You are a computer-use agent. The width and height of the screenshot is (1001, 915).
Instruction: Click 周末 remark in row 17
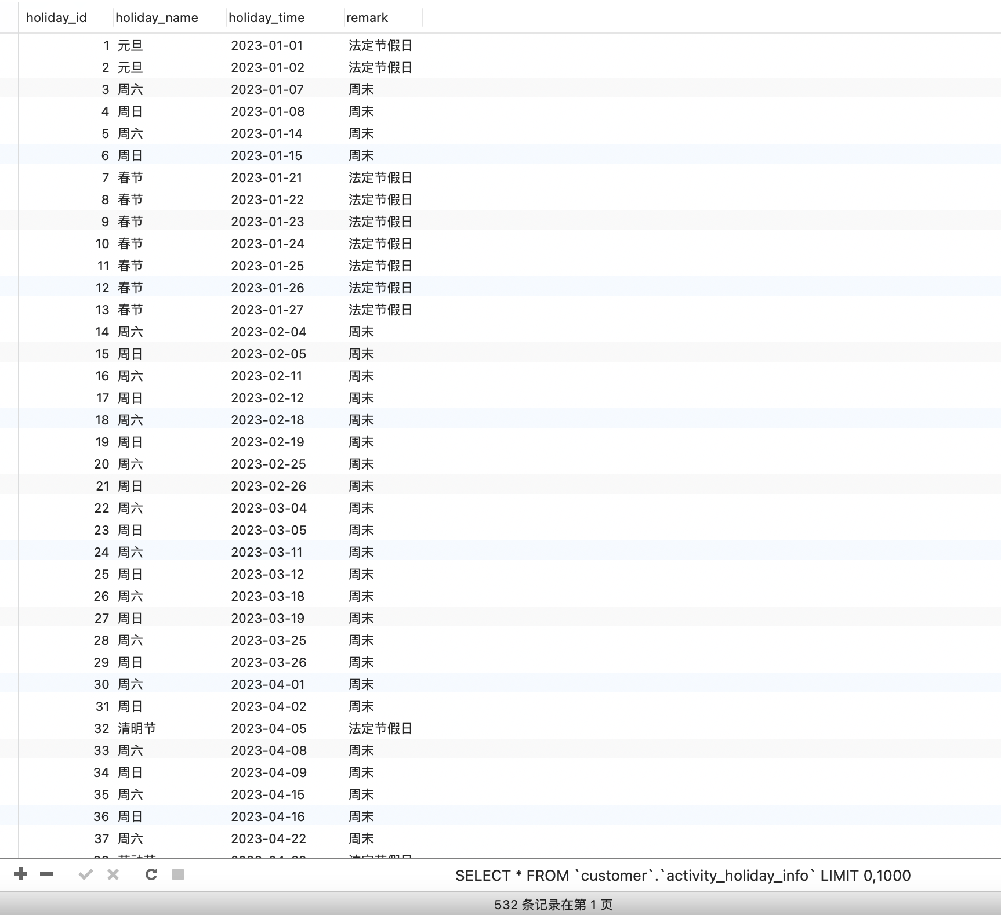tap(361, 398)
